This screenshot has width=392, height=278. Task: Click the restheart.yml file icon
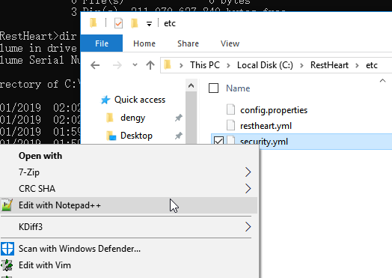(x=230, y=125)
